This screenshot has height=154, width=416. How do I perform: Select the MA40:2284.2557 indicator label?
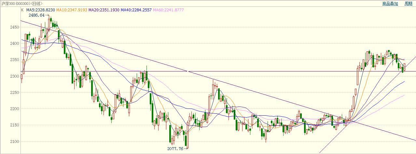(136, 10)
